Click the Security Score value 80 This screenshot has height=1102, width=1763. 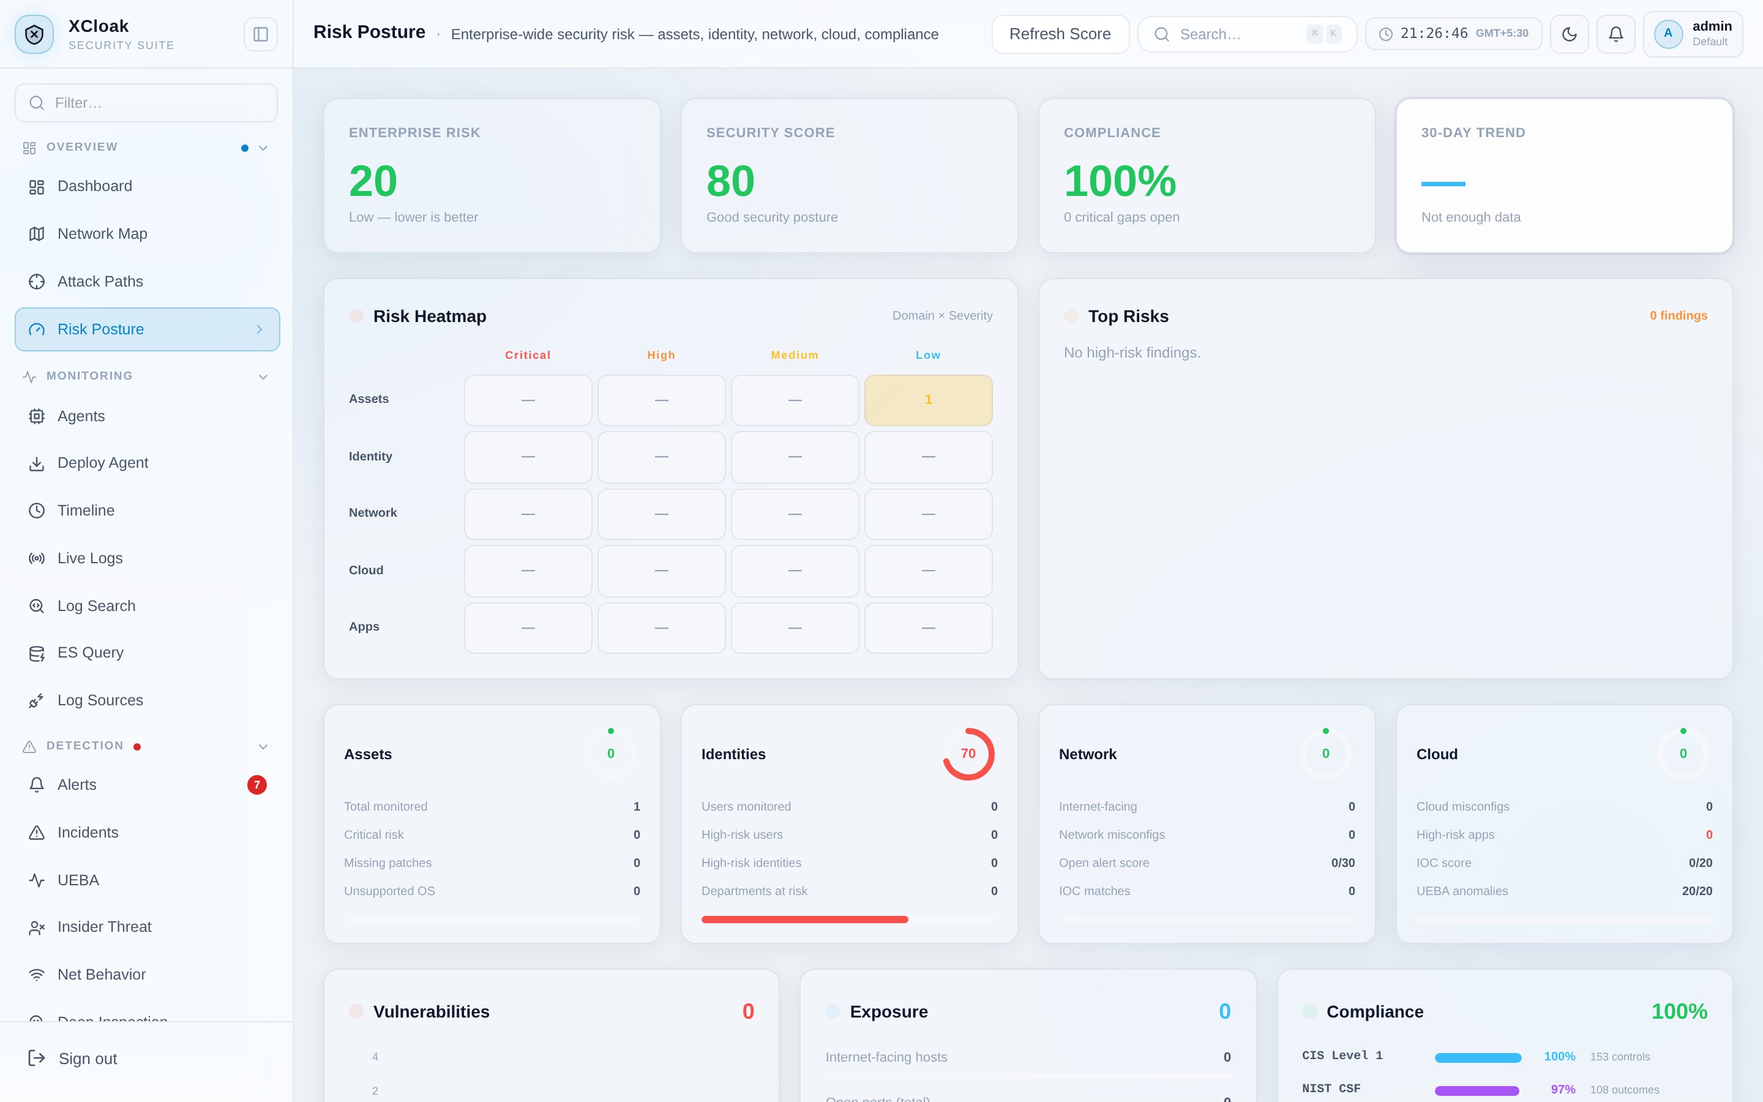731,181
